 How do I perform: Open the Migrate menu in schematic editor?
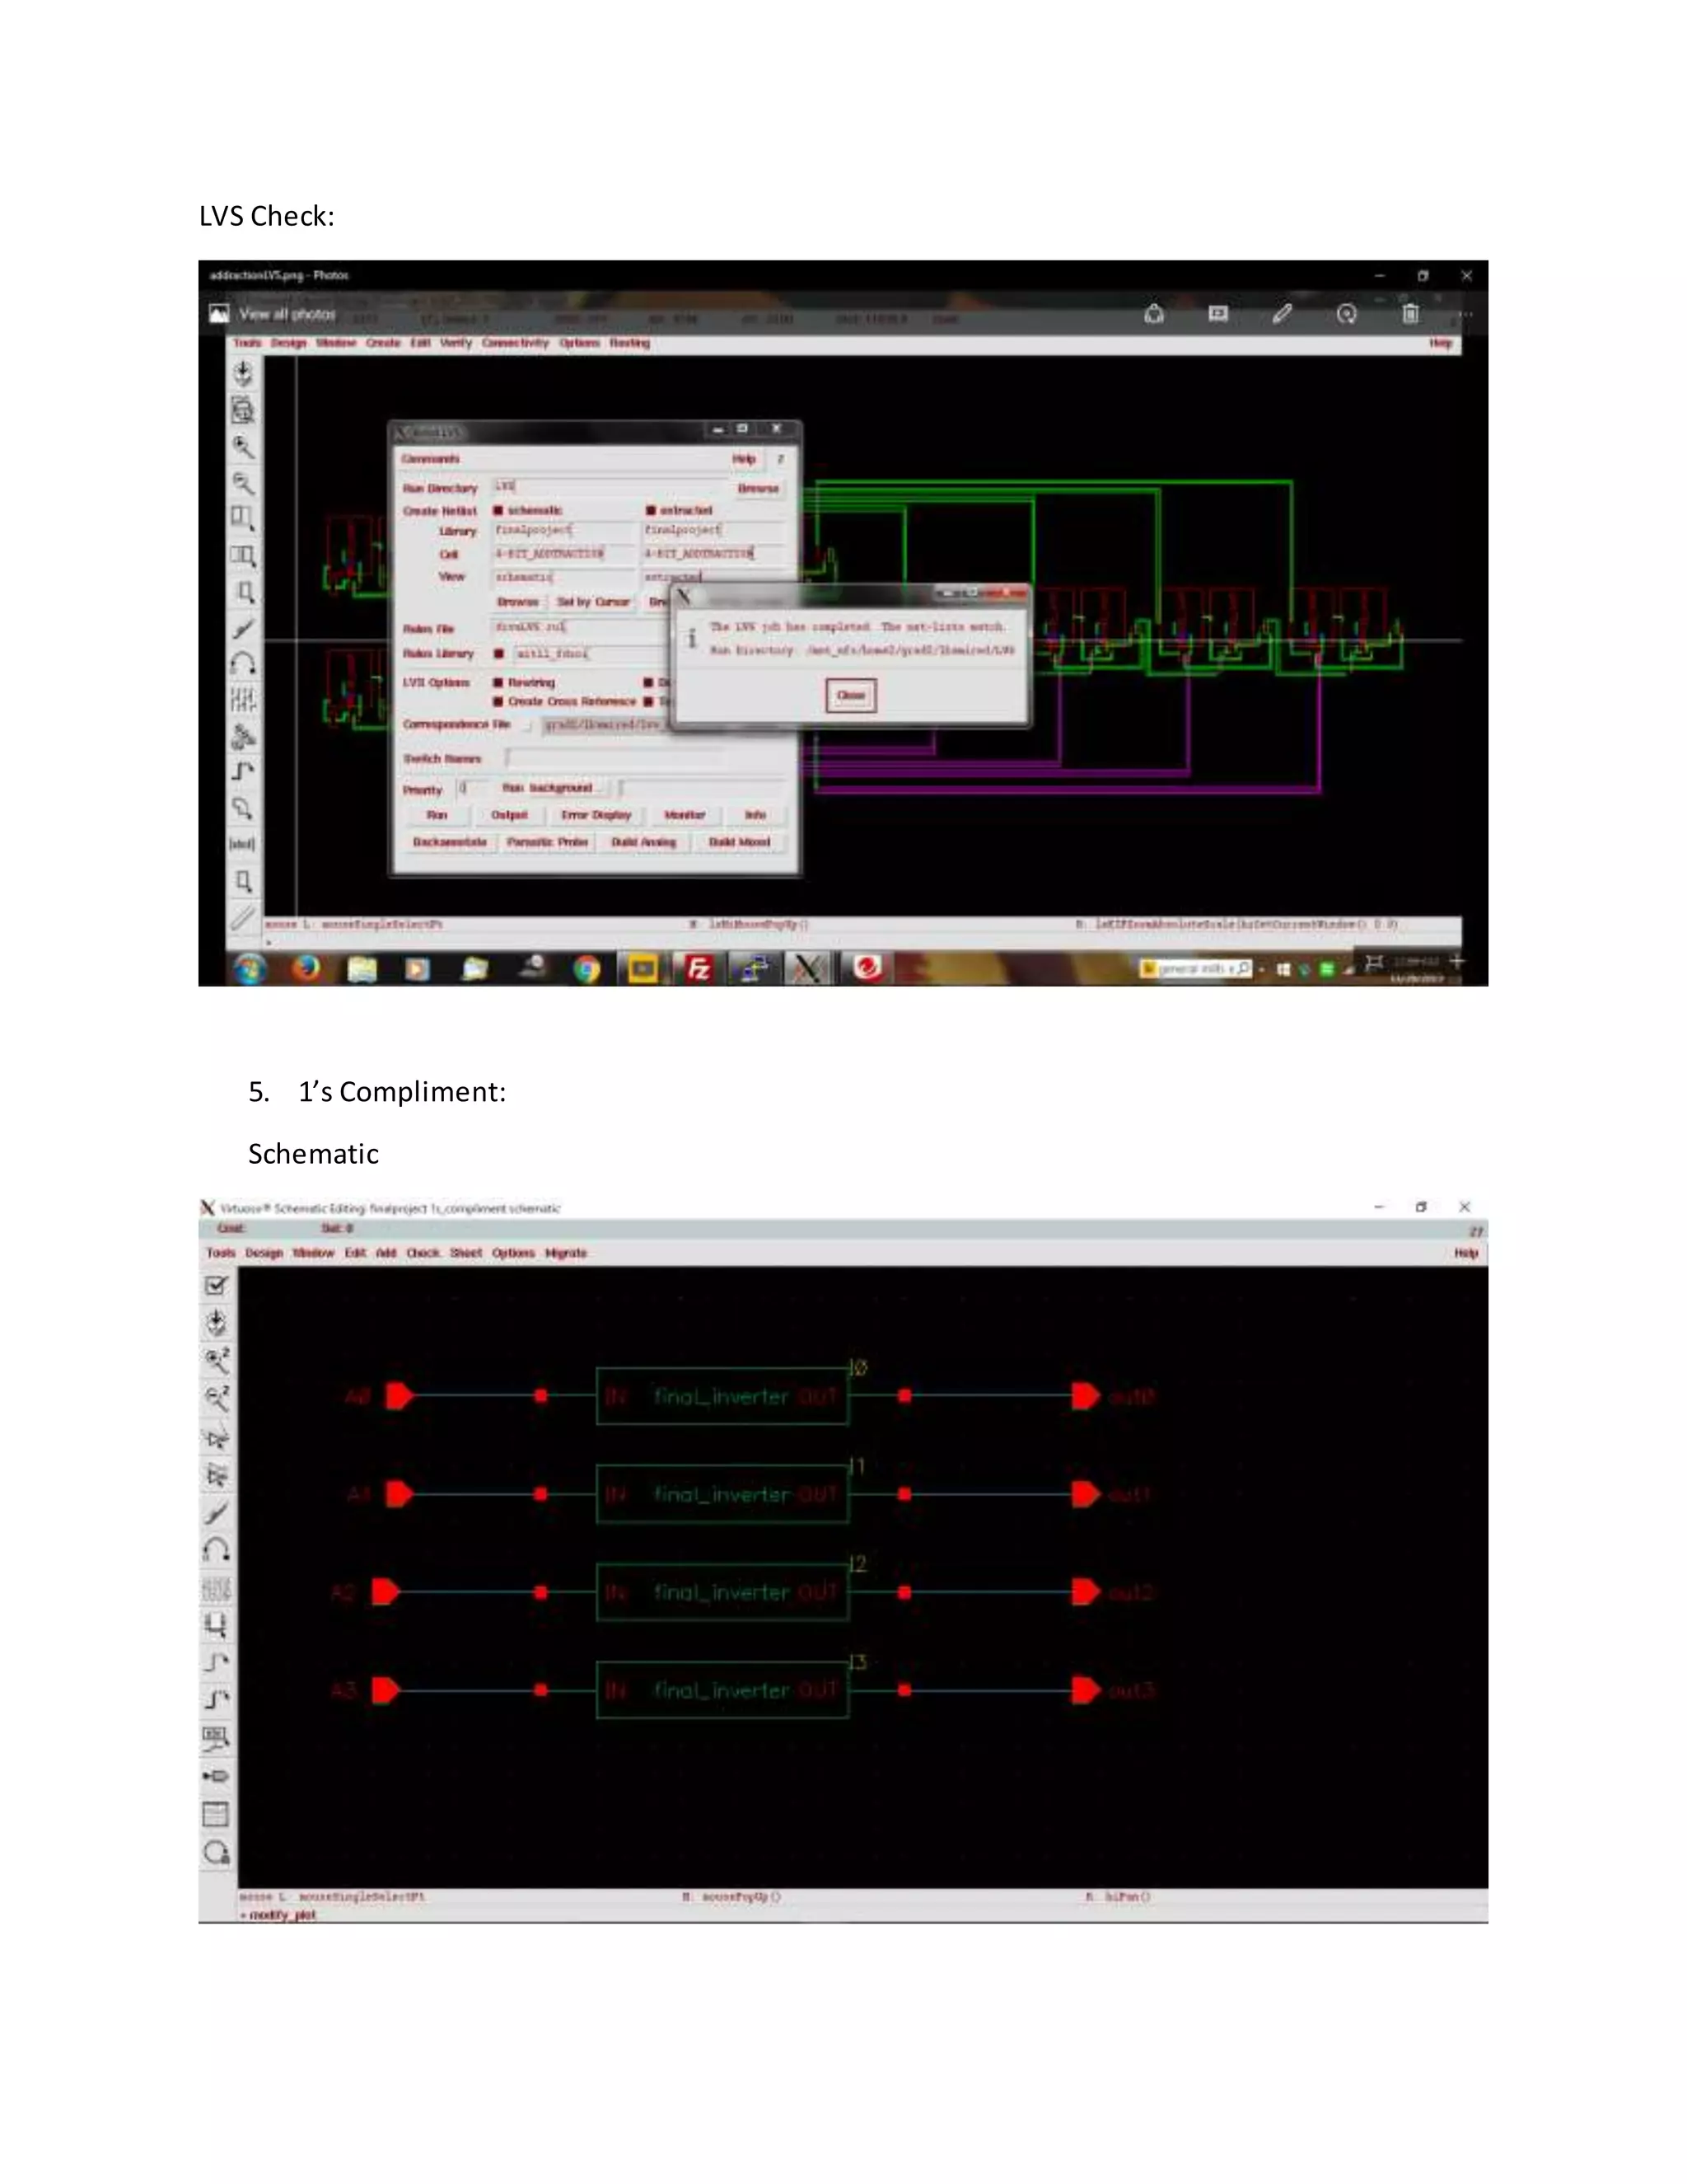click(x=566, y=1253)
